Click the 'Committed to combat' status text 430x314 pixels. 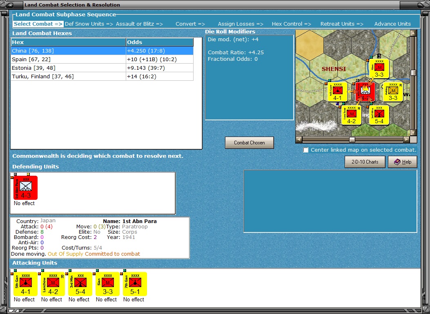(x=112, y=254)
